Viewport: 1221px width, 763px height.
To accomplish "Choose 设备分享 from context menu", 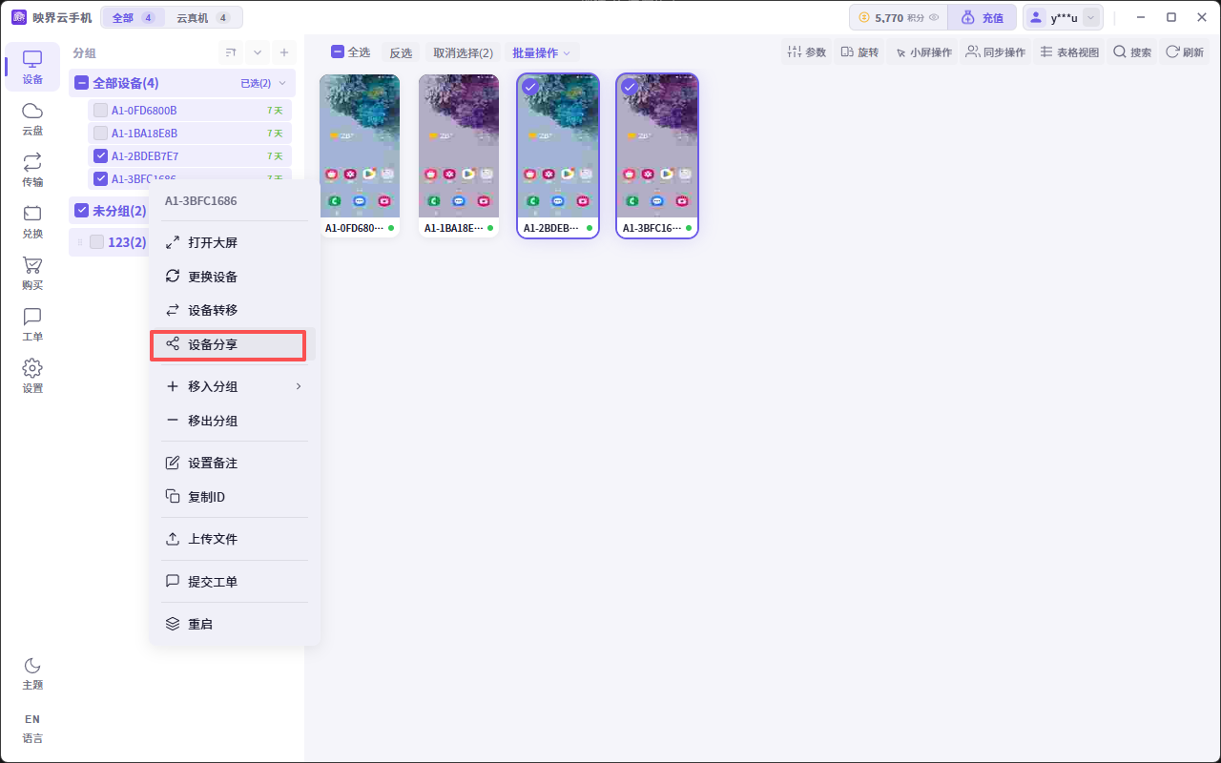I will tap(237, 344).
